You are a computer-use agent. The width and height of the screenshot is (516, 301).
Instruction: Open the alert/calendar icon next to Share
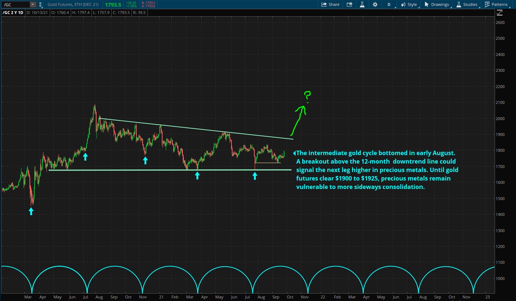click(349, 4)
